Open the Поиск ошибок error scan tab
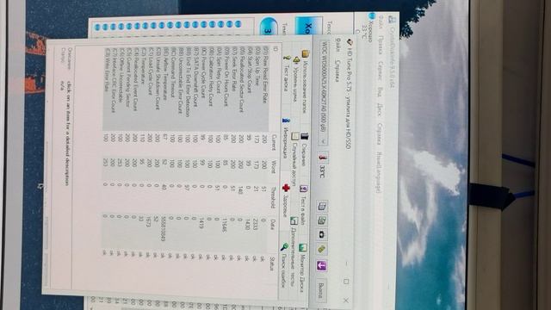This screenshot has width=551, height=310. tap(284, 265)
